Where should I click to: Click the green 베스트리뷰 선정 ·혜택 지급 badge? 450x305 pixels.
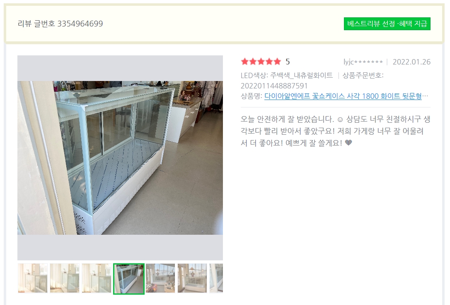387,24
